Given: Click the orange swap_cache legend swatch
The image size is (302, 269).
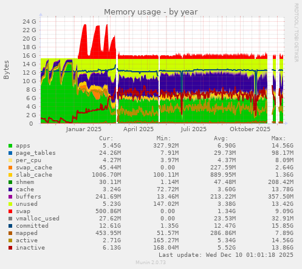Looking at the screenshot, I should click(x=10, y=168).
